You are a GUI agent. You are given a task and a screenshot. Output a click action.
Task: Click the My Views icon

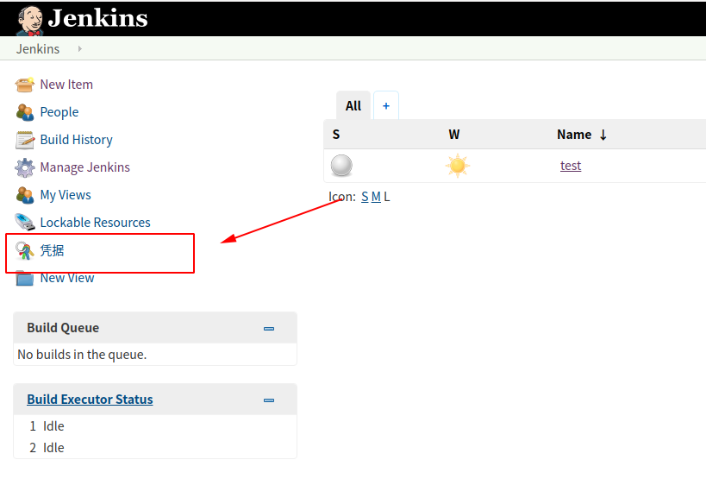point(24,195)
